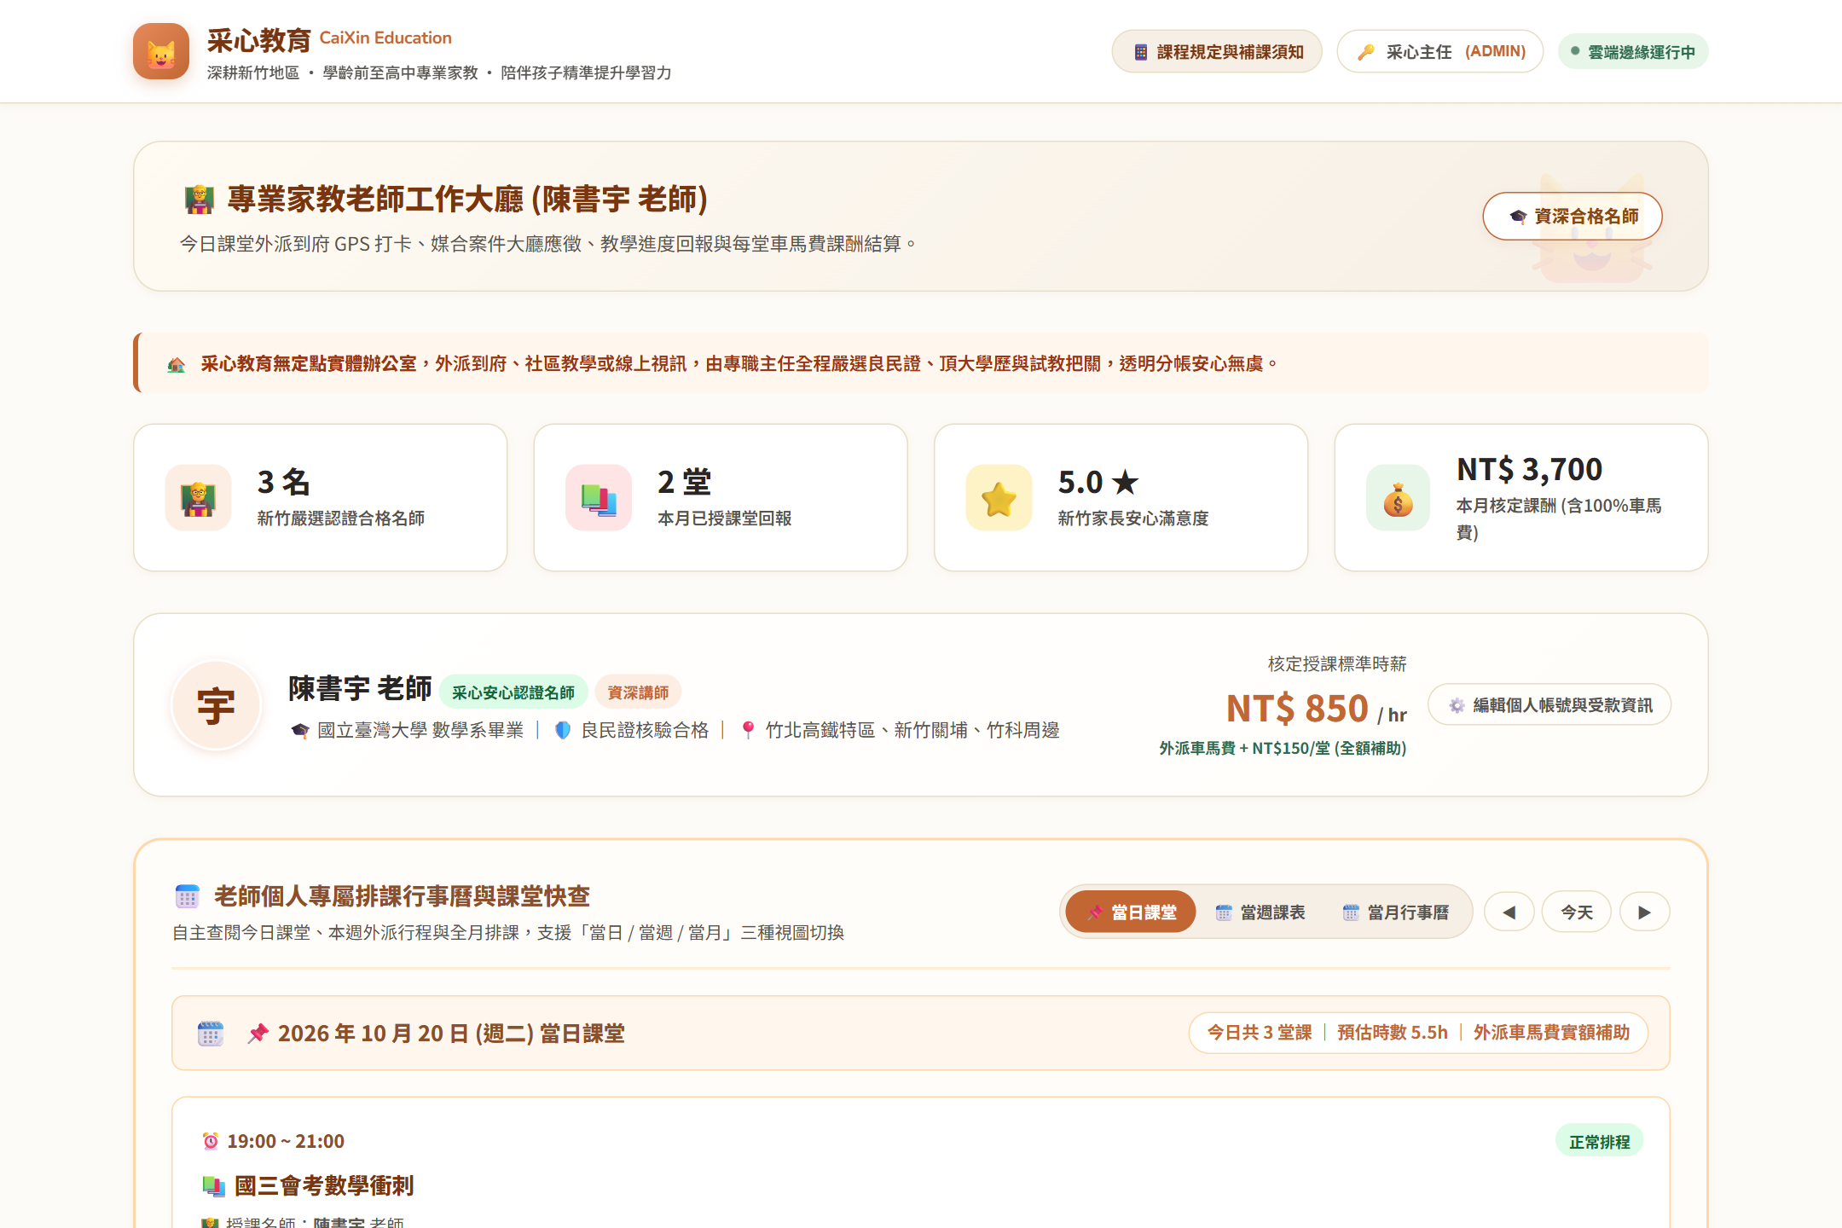
Task: Open 編輯個人帳號與受款資訊 settings
Action: (1549, 705)
